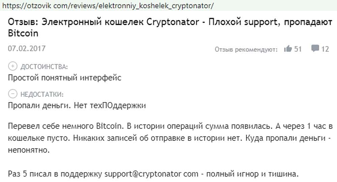Click the text 'Пропали деньги. Нет техПОддержки'

76,105
